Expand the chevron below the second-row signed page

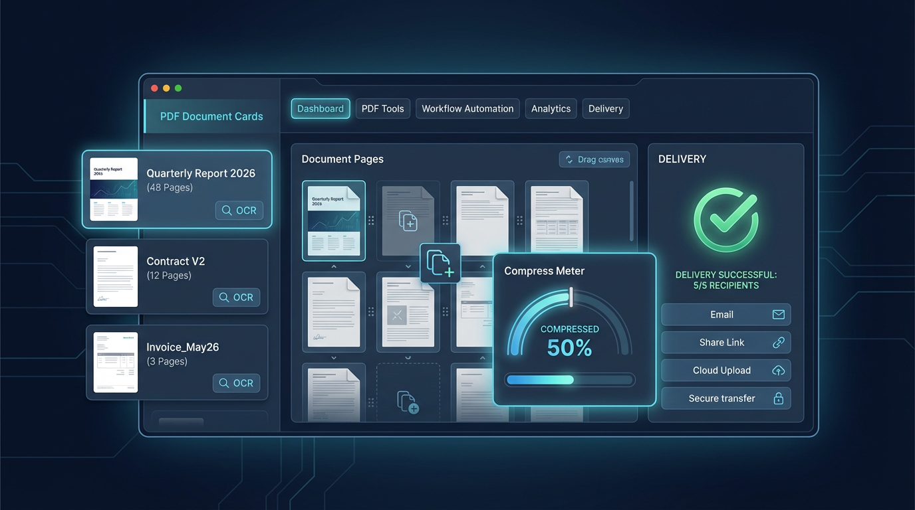click(334, 357)
